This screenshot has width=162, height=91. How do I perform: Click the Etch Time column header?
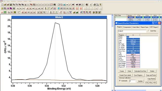(120, 15)
